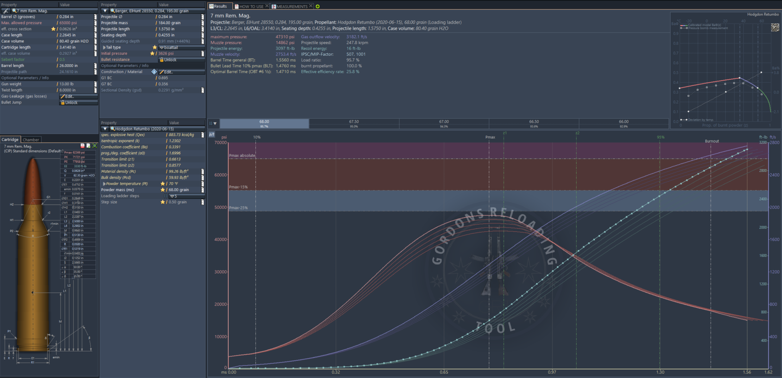The image size is (782, 378).
Task: Expand the Powder temperature (Pt) row
Action: point(104,184)
